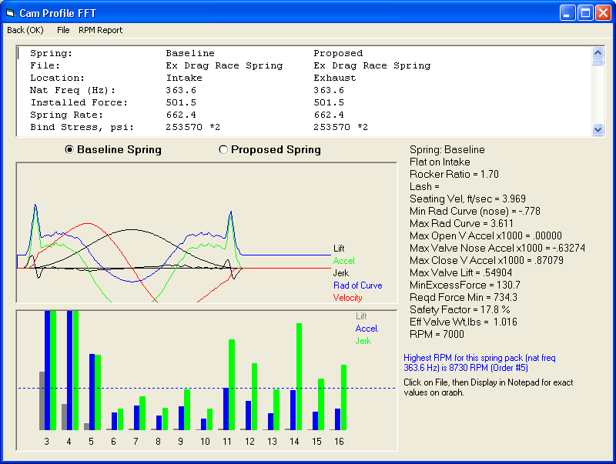Click the Baseline Installed Force value 501.5
The height and width of the screenshot is (464, 616).
click(181, 102)
